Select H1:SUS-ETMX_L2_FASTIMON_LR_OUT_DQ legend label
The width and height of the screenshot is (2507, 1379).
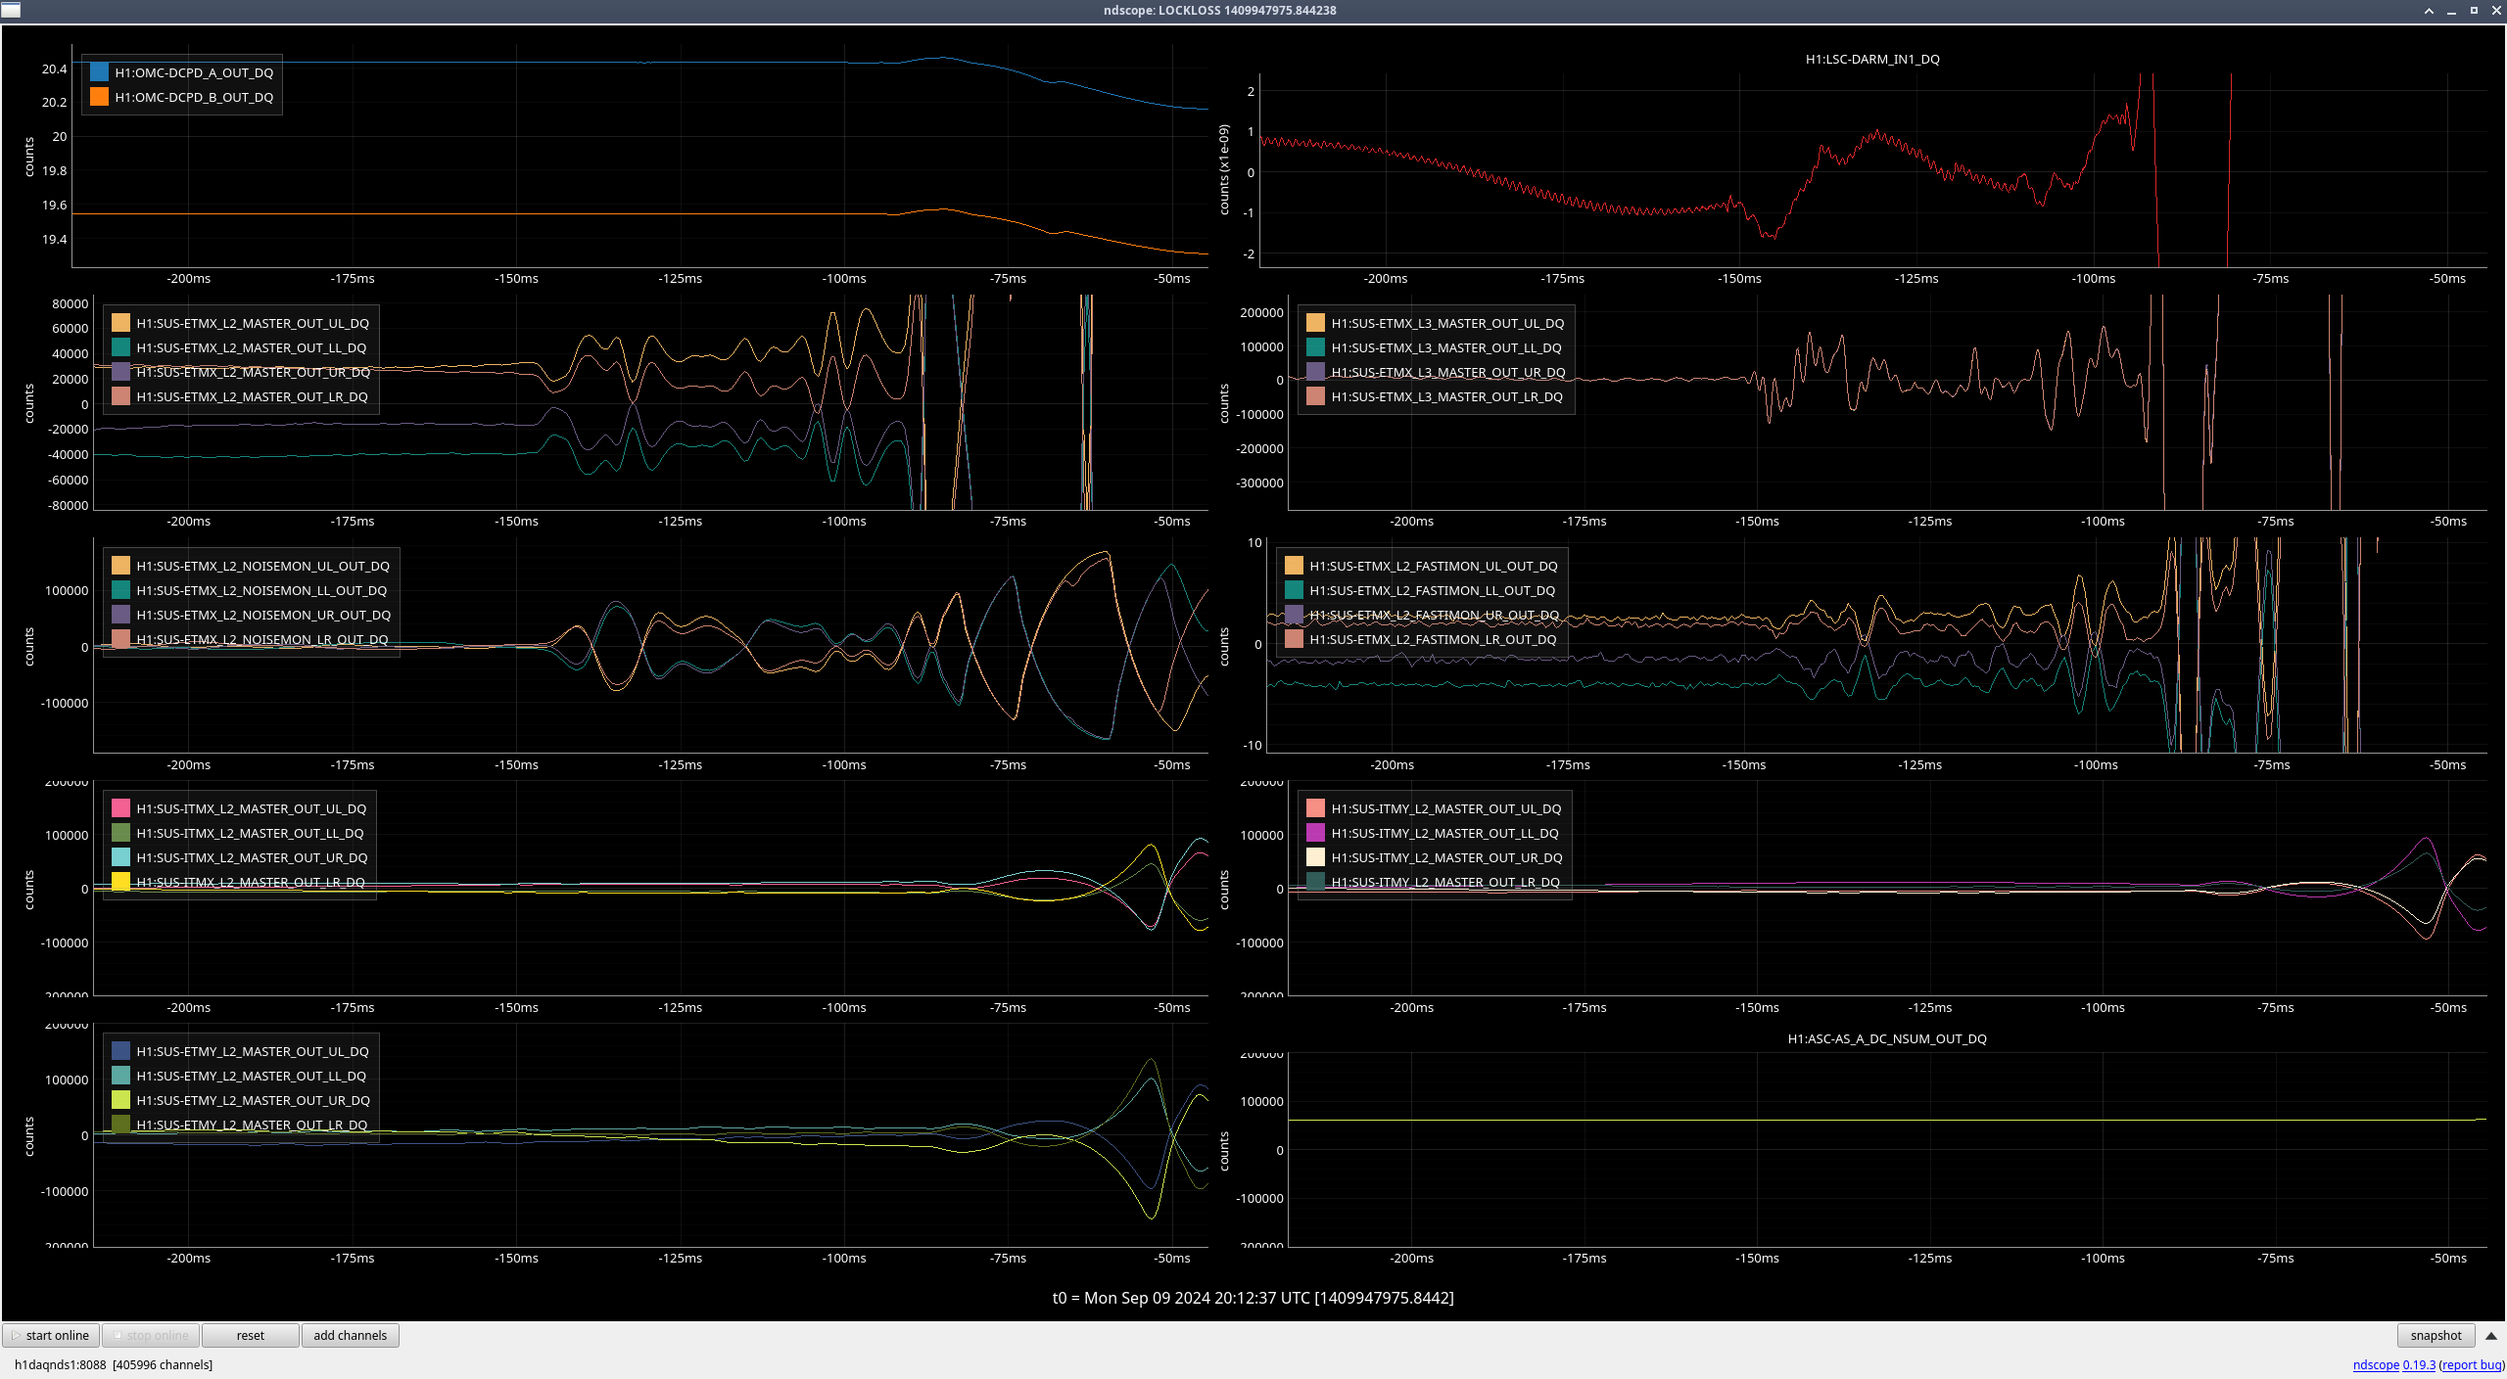[1433, 640]
